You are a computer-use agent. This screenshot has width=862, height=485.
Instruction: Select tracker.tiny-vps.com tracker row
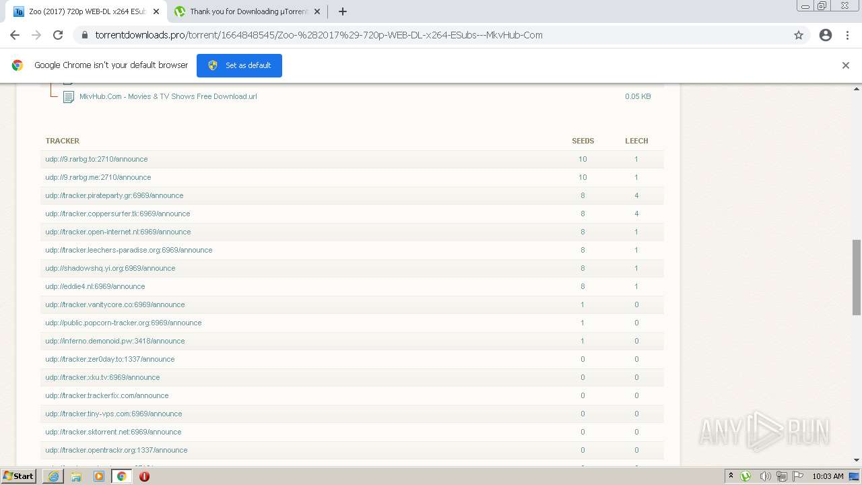[352, 414]
